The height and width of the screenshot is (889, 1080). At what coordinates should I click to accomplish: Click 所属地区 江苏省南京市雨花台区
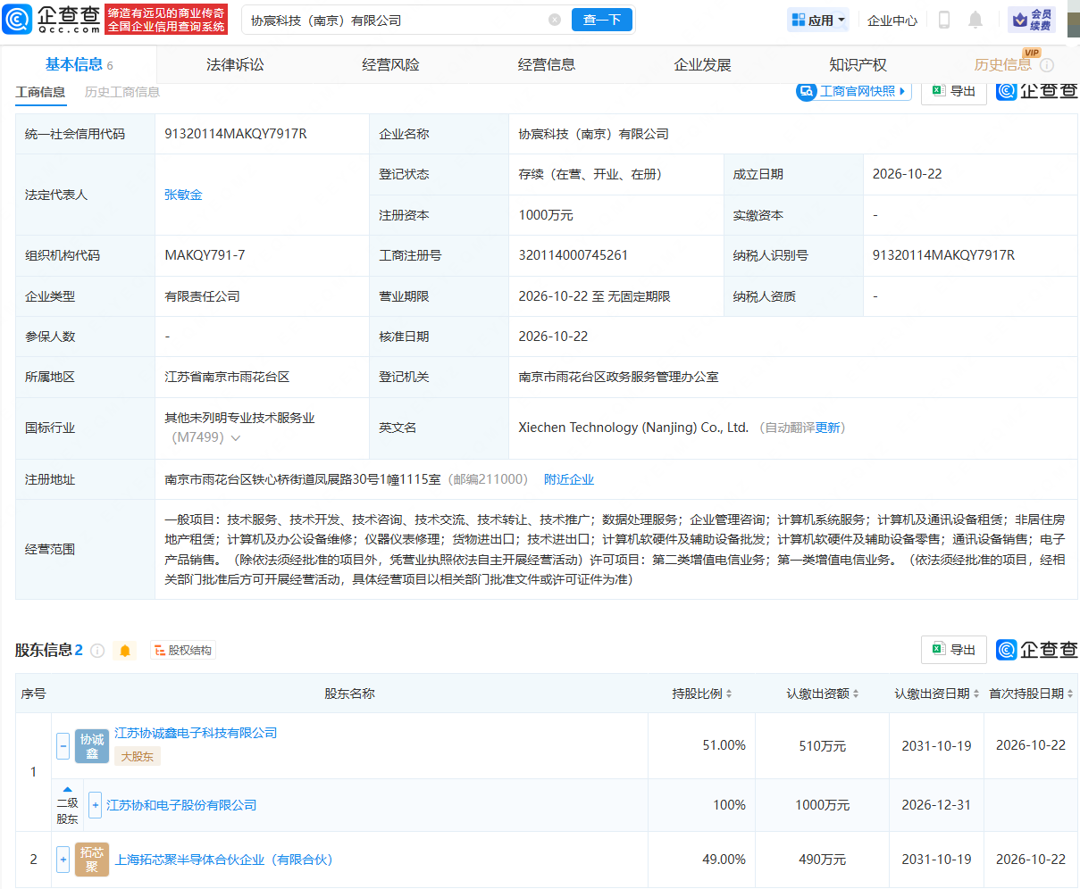pyautogui.click(x=227, y=377)
